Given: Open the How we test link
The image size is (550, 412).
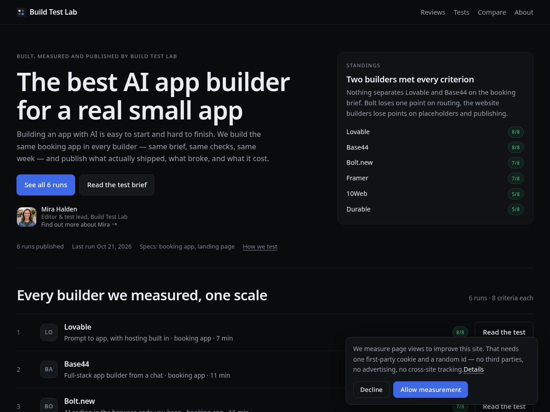Looking at the screenshot, I should 260,247.
